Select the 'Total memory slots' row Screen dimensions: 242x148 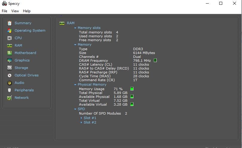98,32
